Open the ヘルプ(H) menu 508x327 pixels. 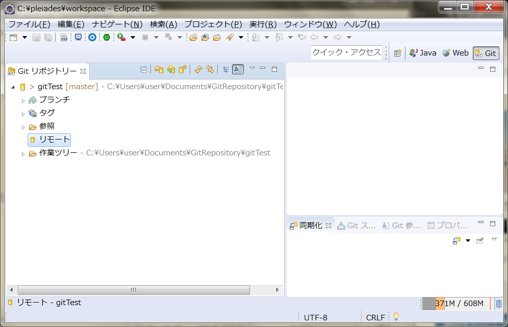pyautogui.click(x=362, y=24)
